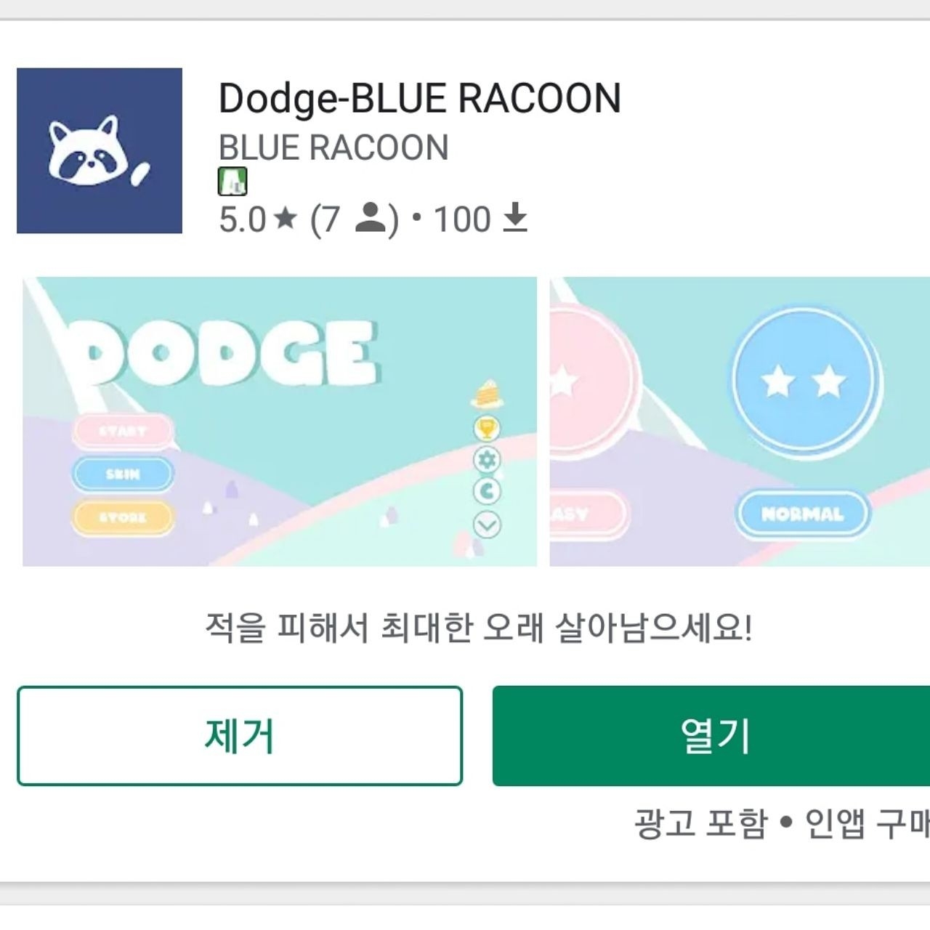
Task: Tap the cake icon in the first screenshot
Action: (488, 393)
